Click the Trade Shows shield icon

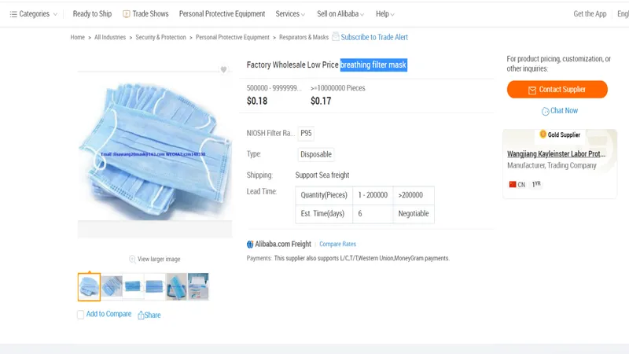[x=127, y=14]
